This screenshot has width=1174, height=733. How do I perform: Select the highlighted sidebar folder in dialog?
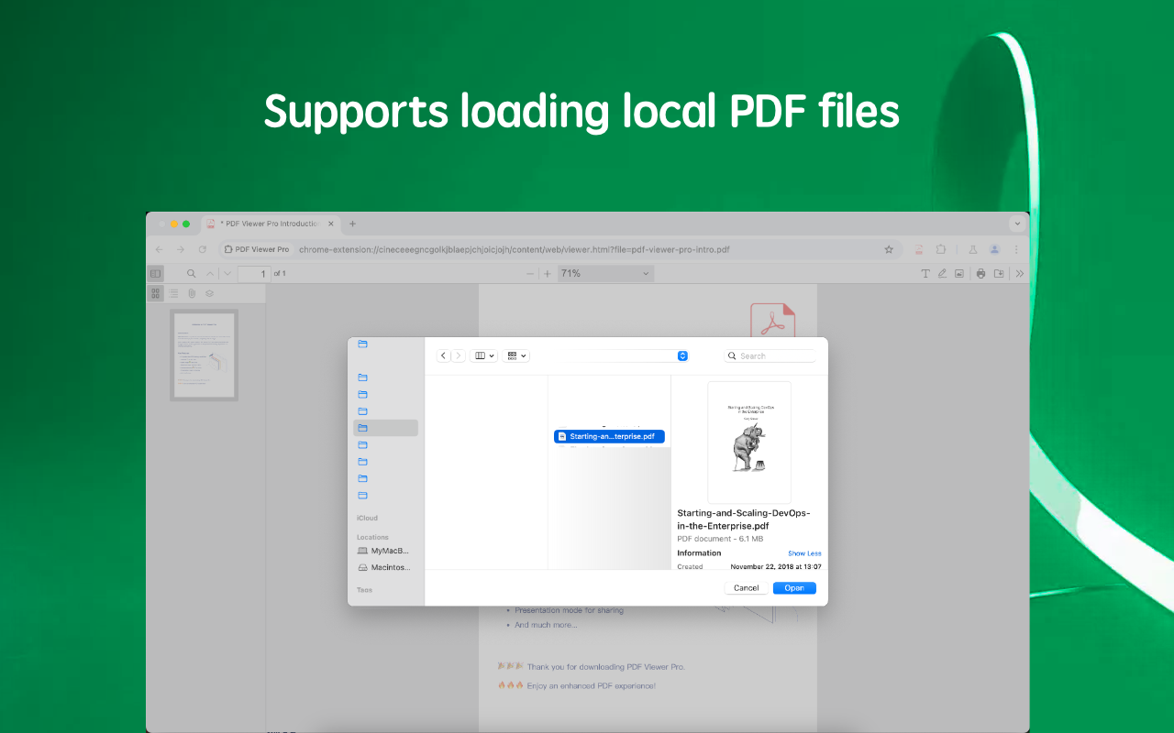[385, 428]
